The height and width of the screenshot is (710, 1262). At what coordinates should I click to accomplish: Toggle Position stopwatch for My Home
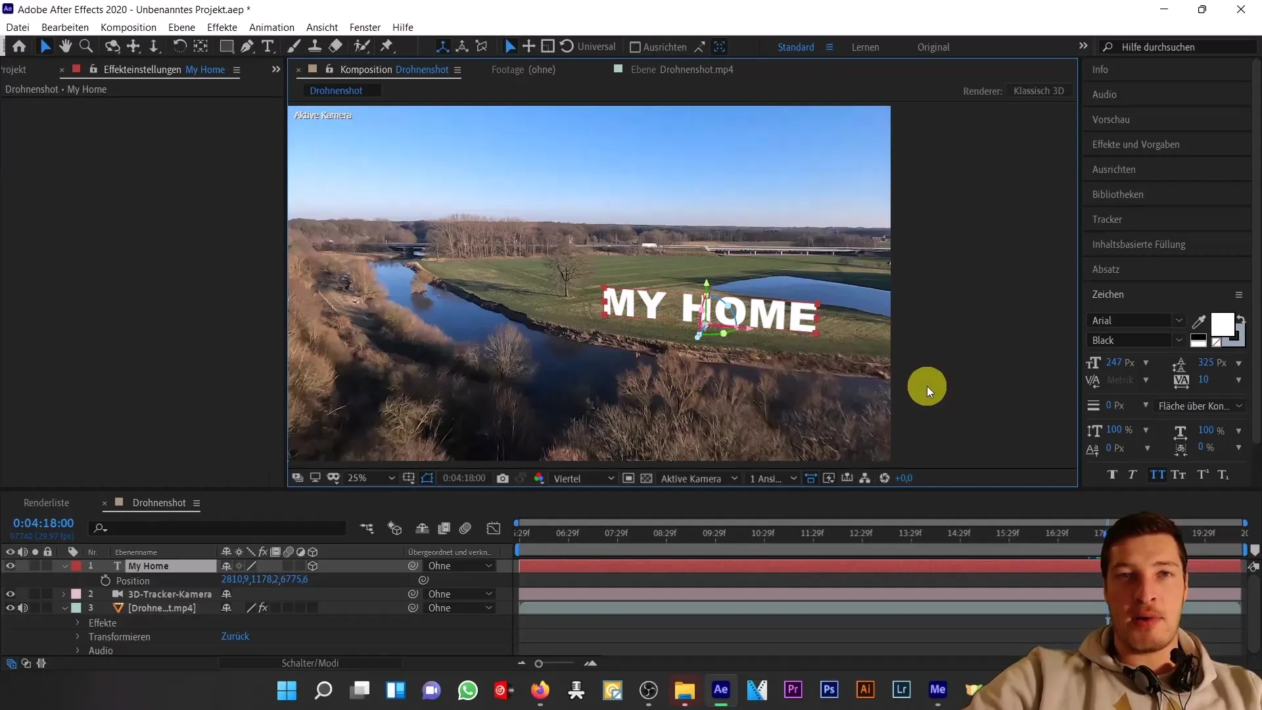(x=105, y=581)
